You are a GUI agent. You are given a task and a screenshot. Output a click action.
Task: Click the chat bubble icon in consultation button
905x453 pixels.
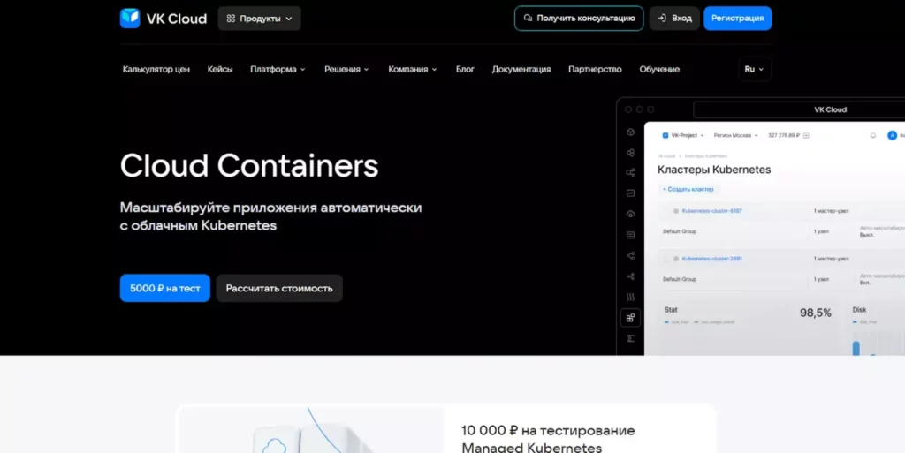528,18
